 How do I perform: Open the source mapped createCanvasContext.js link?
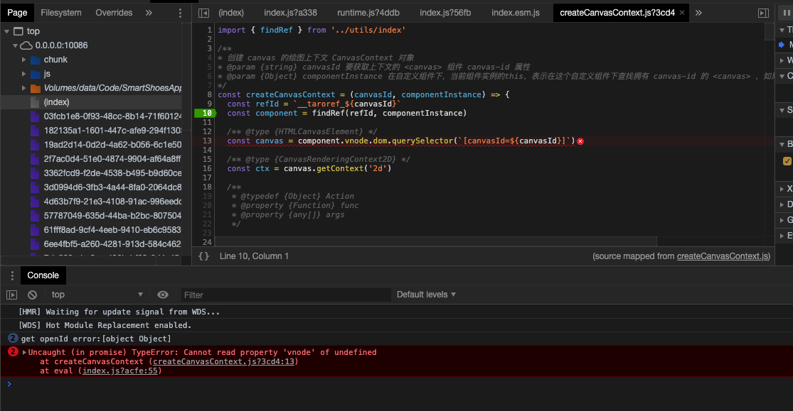point(723,256)
